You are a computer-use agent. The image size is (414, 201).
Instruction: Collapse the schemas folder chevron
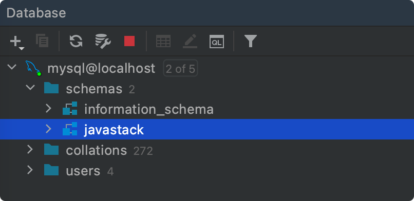coord(30,87)
